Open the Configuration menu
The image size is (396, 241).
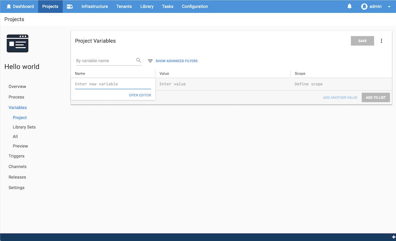click(x=195, y=7)
